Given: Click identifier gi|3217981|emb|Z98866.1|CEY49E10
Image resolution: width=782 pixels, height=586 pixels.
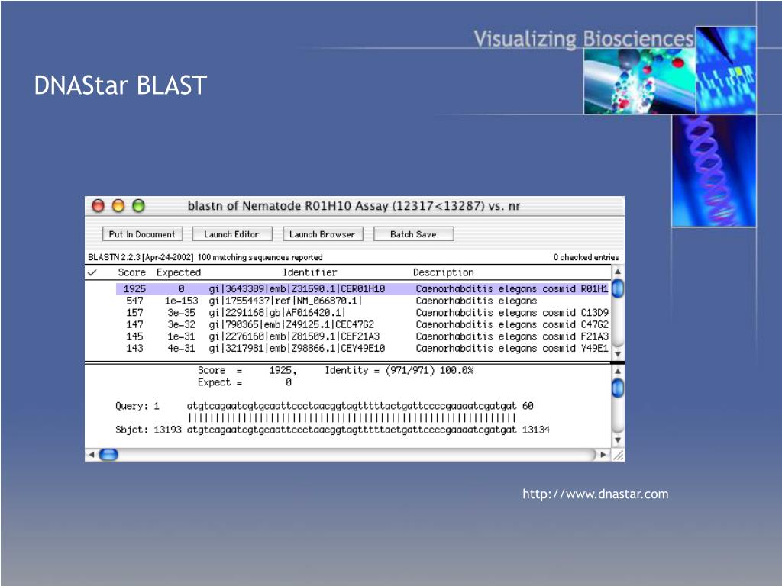Looking at the screenshot, I should coord(297,349).
